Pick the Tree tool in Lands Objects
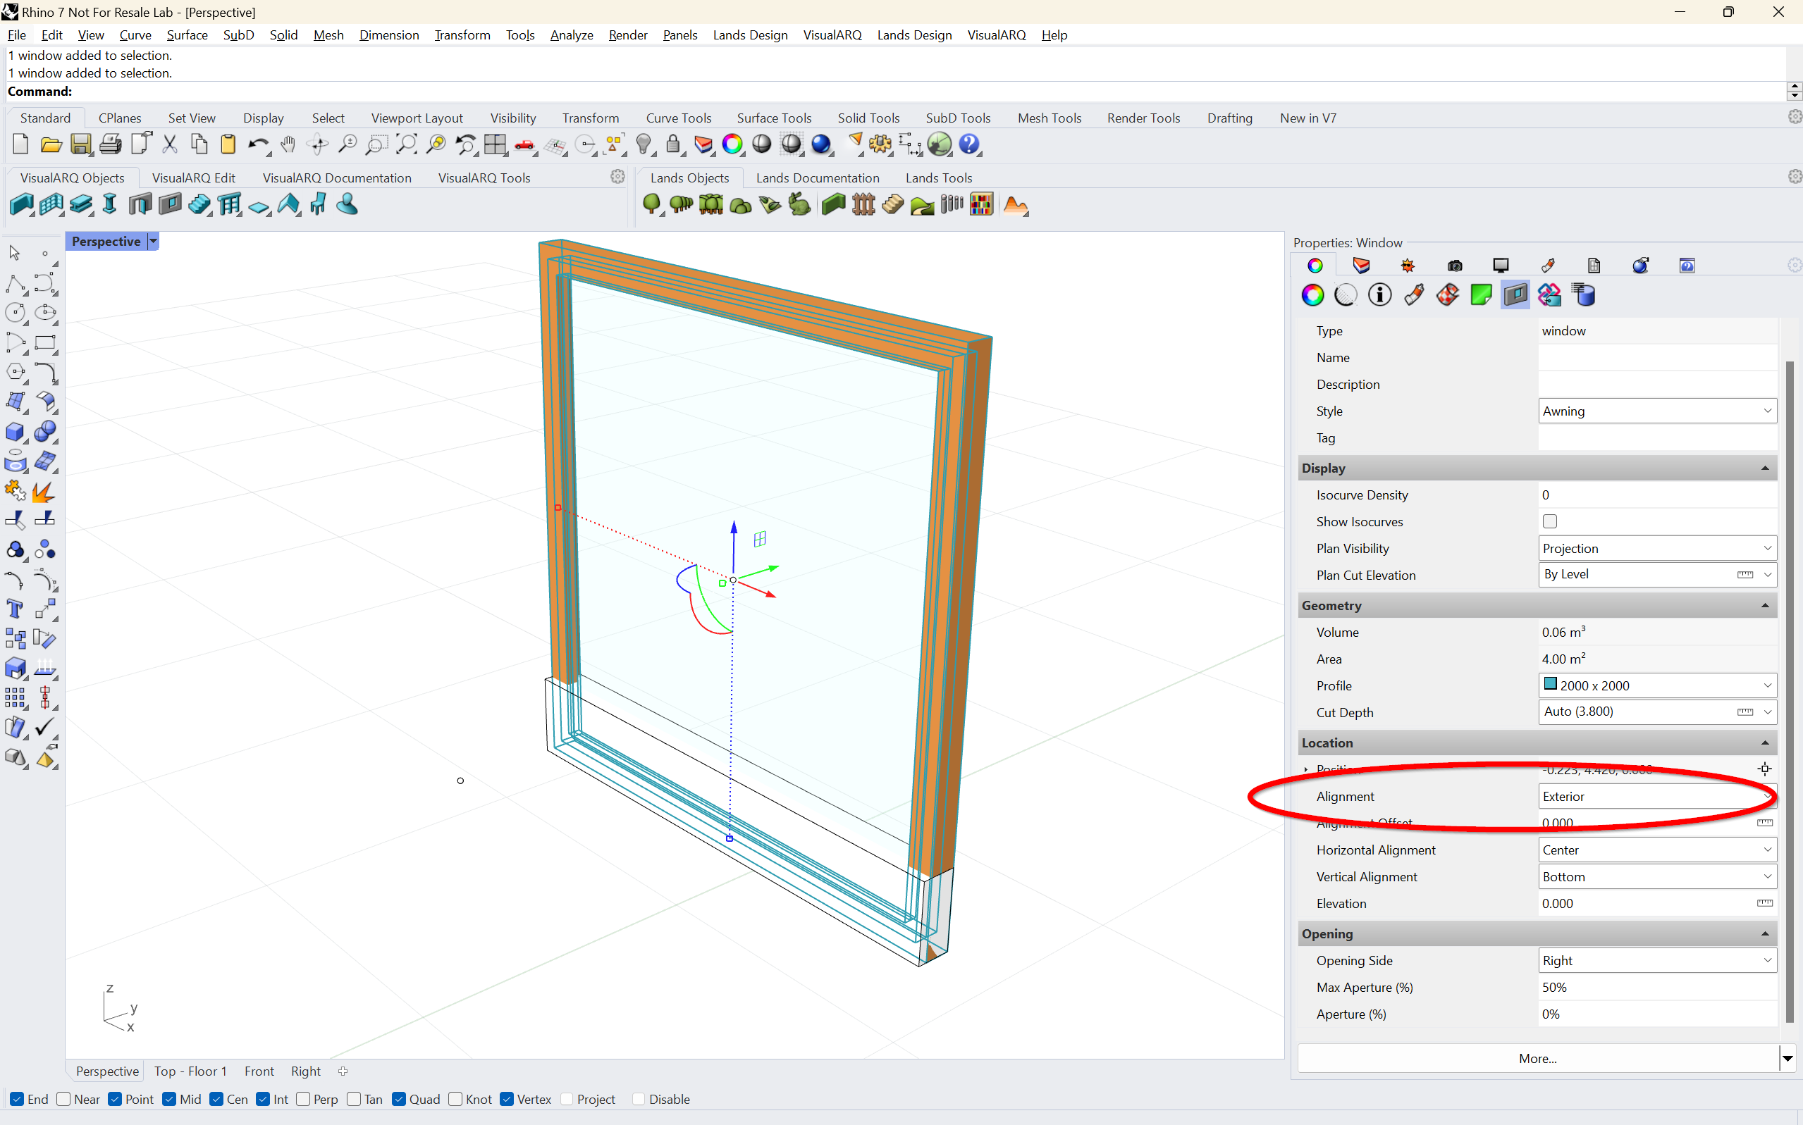This screenshot has width=1803, height=1125. point(651,204)
